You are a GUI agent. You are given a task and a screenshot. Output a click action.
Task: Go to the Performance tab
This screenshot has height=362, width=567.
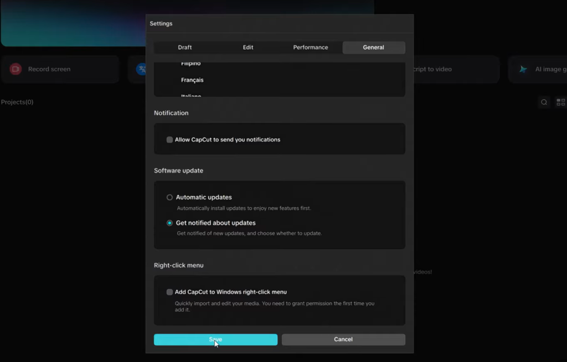pos(311,48)
